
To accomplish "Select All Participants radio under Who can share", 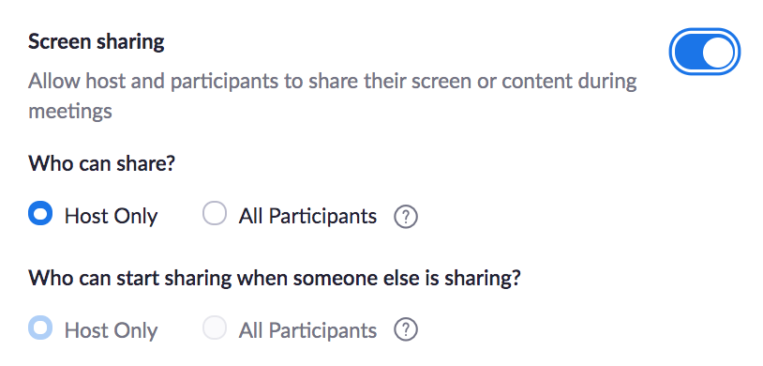I will [x=215, y=213].
